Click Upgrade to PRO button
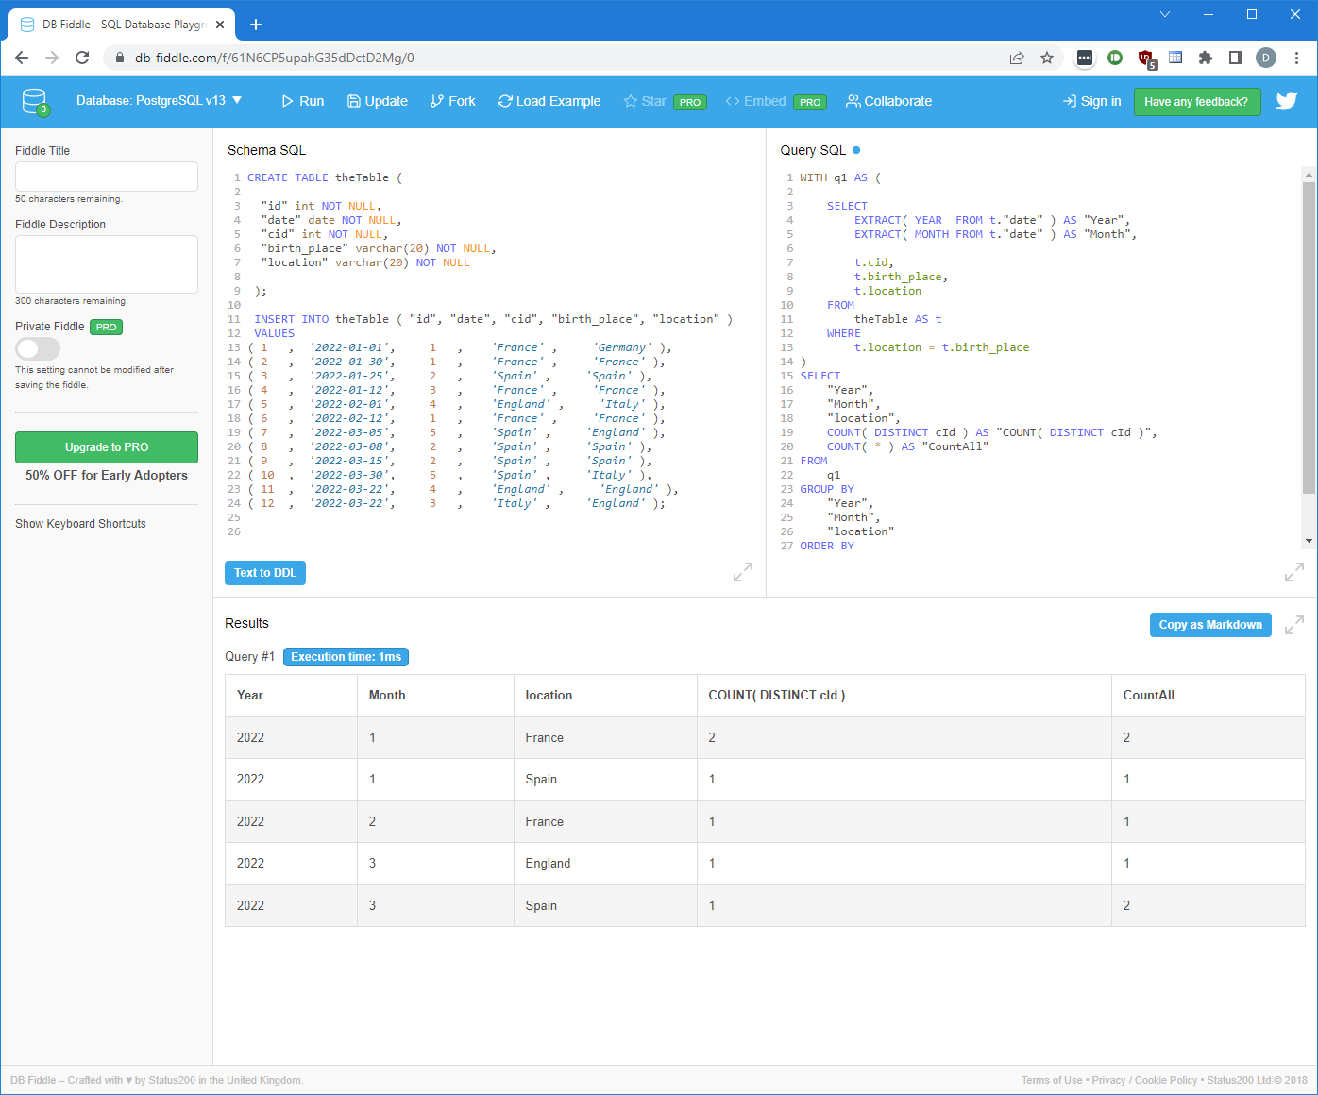 click(107, 447)
